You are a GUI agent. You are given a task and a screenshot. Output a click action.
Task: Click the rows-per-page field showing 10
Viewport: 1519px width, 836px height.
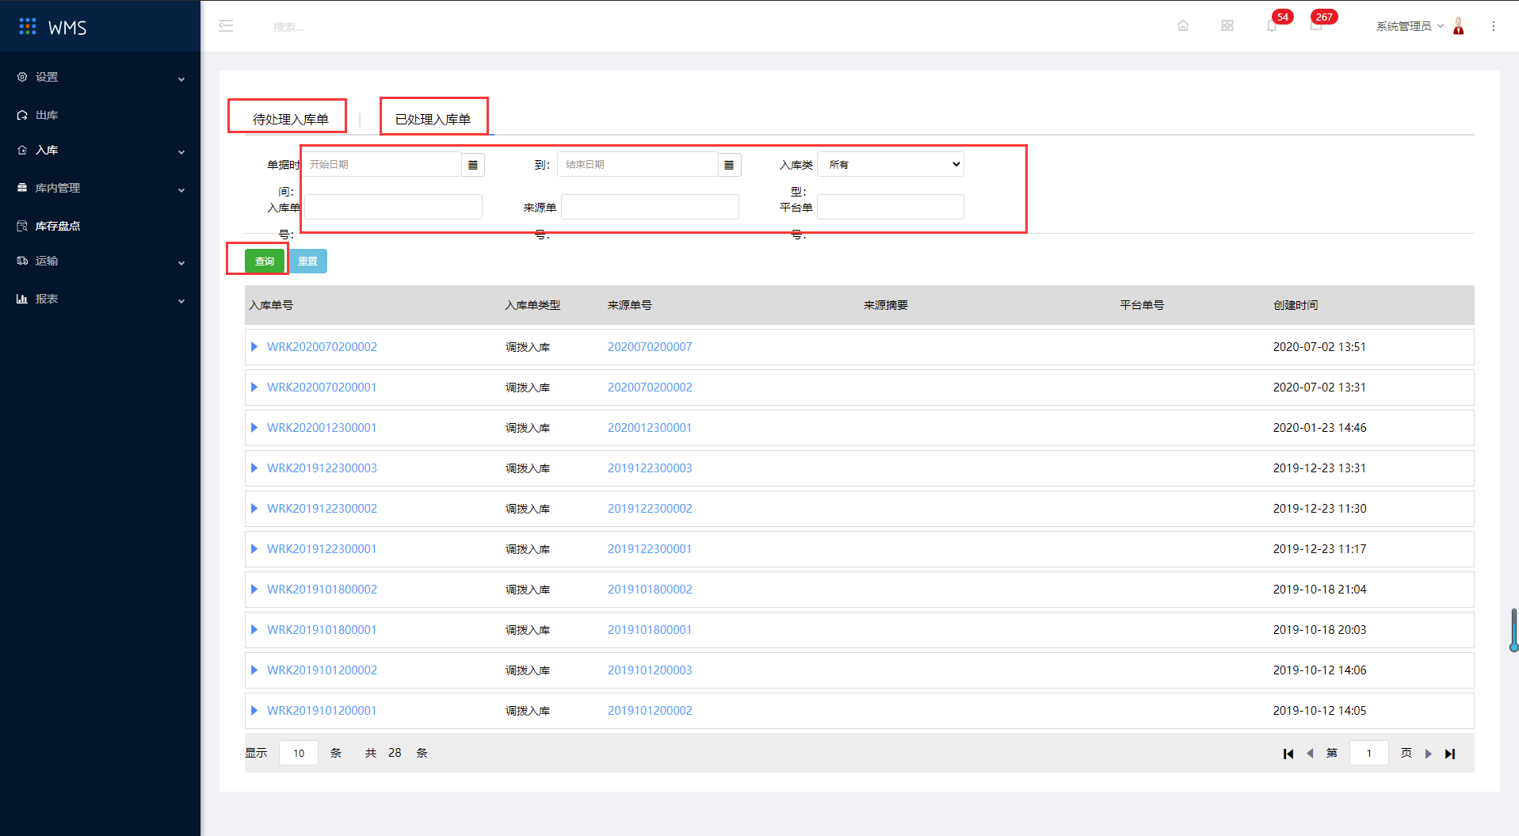coord(299,753)
